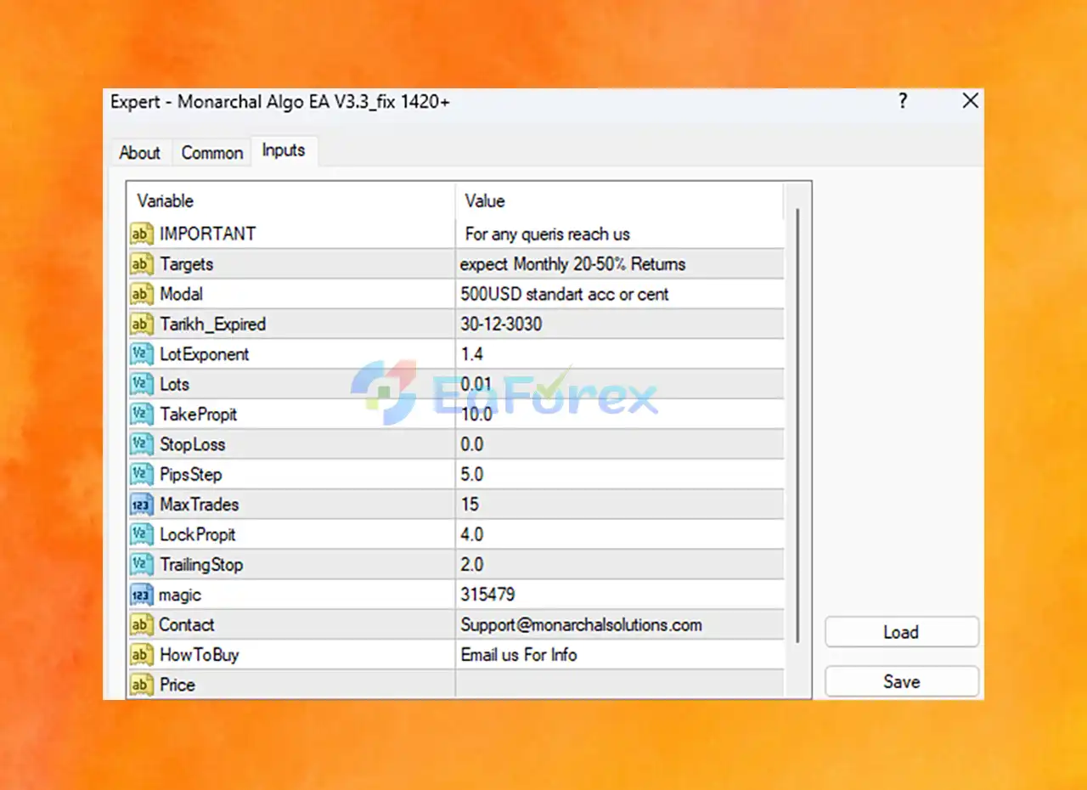Select the Inputs tab
Image resolution: width=1087 pixels, height=790 pixels.
pos(284,150)
